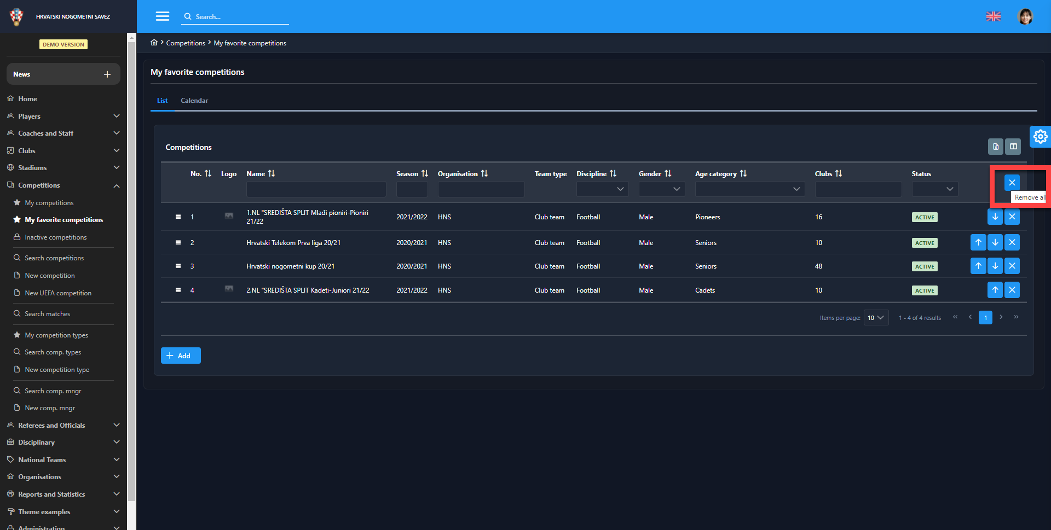Move Hrvatski Telekom Prva liga 20/21 up
Image resolution: width=1051 pixels, height=530 pixels.
978,242
